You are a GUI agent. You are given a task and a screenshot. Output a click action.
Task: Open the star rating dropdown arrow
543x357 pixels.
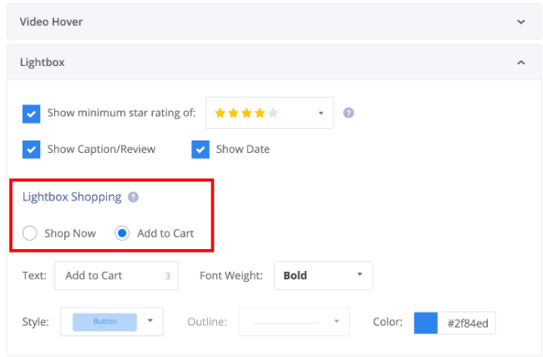321,114
